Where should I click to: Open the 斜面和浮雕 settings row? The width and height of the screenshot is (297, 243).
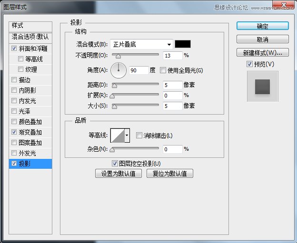30,49
